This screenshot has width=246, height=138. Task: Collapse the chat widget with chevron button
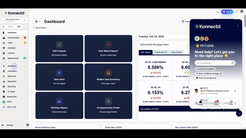click(x=239, y=113)
